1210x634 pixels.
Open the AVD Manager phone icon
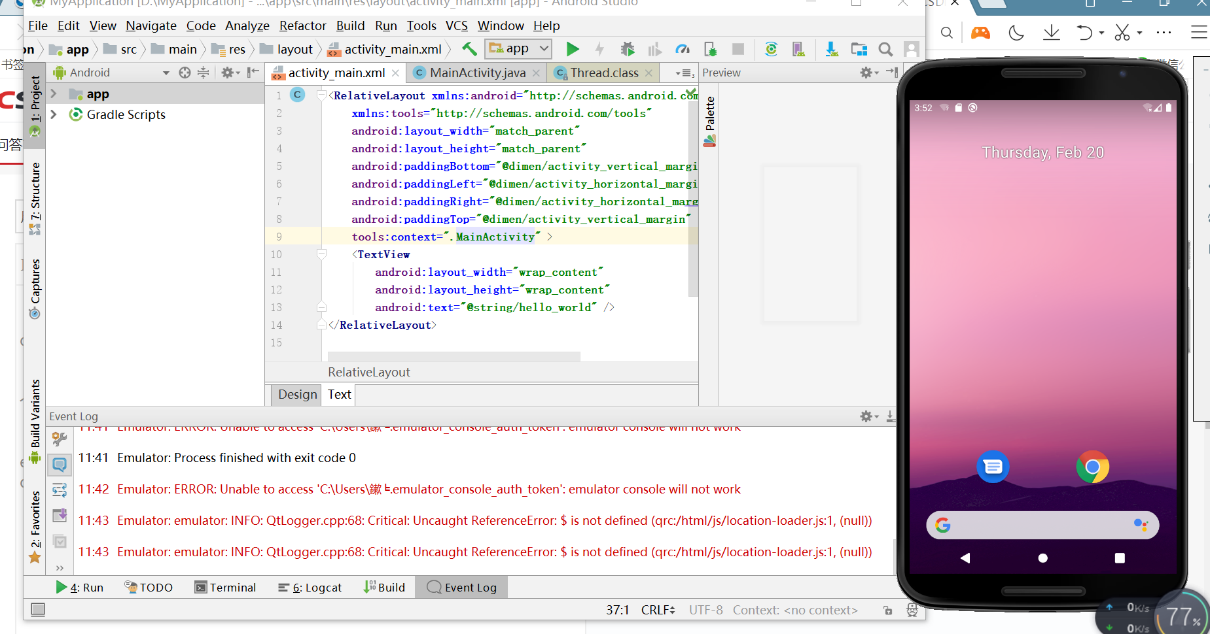click(x=798, y=49)
